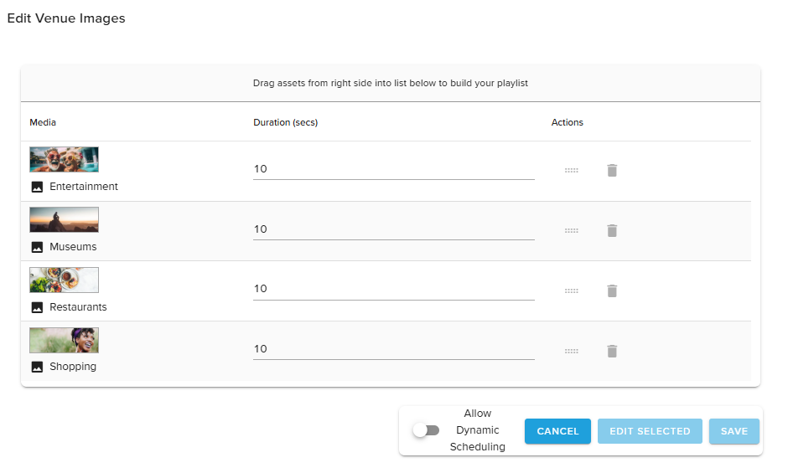
Task: Enable Allow Dynamic Scheduling switch
Action: (426, 430)
